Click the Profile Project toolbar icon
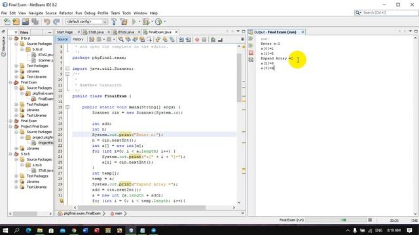The image size is (419, 235). coord(158,22)
